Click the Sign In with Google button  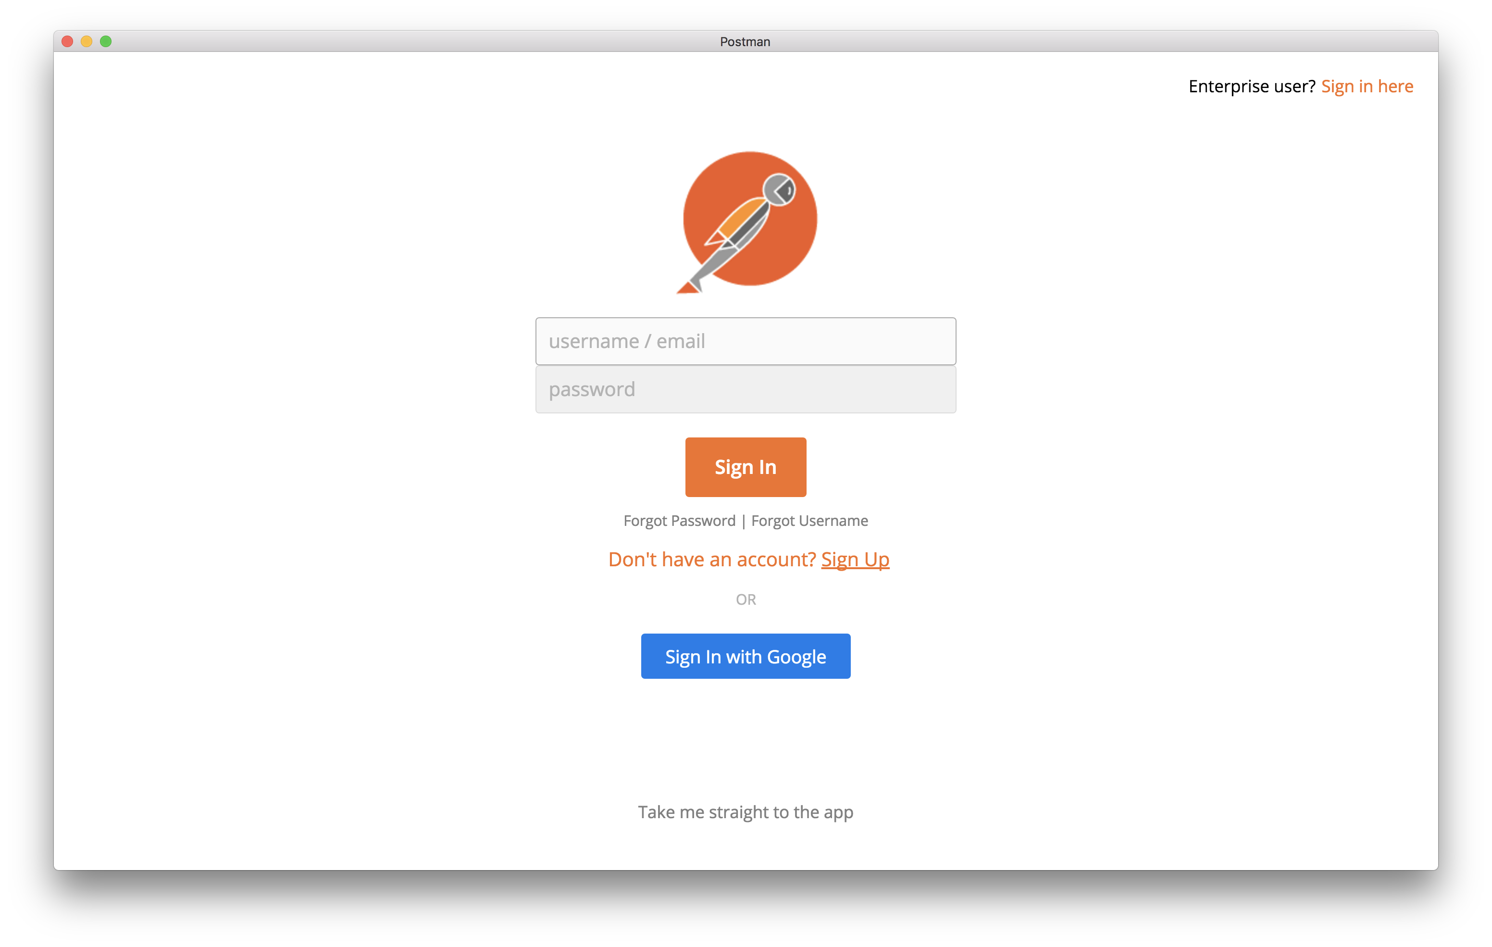746,656
